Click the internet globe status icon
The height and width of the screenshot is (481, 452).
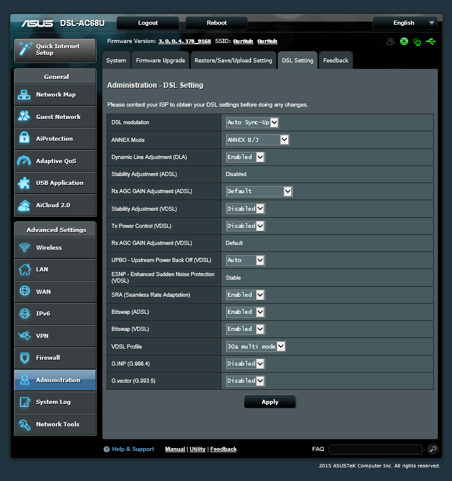point(404,41)
